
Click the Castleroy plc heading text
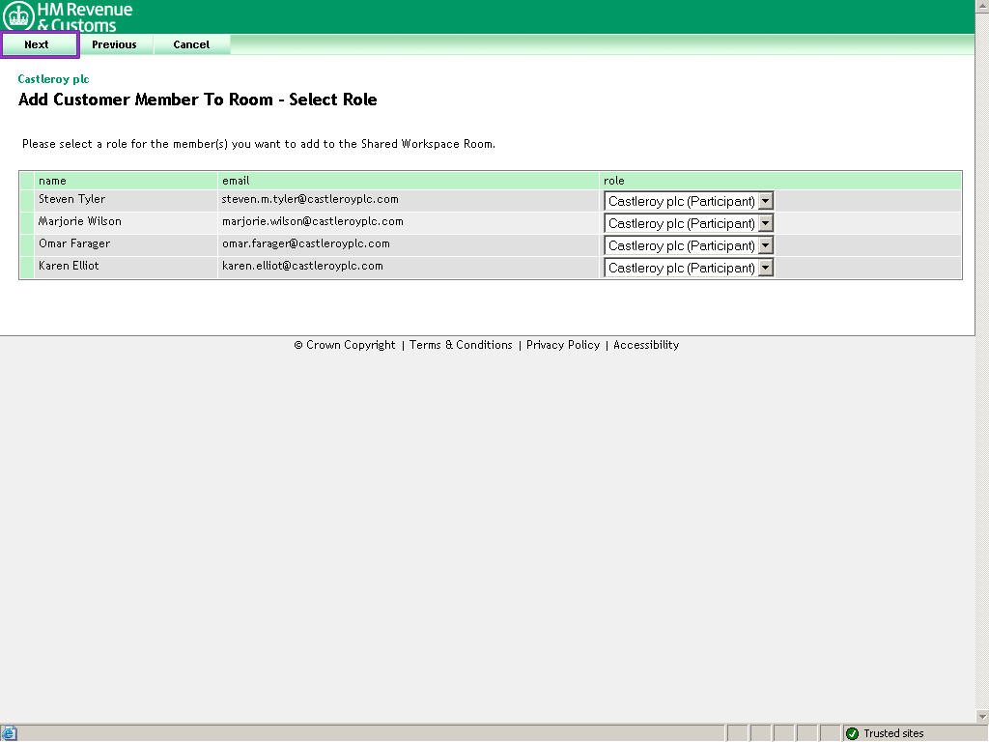coord(53,79)
